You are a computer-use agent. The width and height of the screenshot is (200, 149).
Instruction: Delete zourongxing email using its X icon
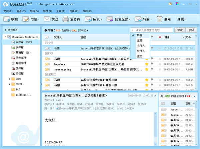160,70
